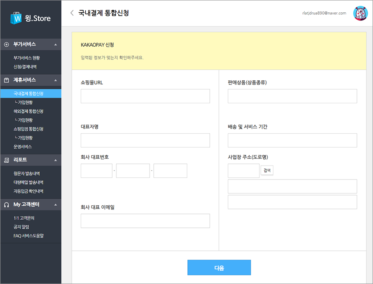Focus the 회사 대표 이메일 input field
This screenshot has width=373, height=284.
[x=146, y=221]
